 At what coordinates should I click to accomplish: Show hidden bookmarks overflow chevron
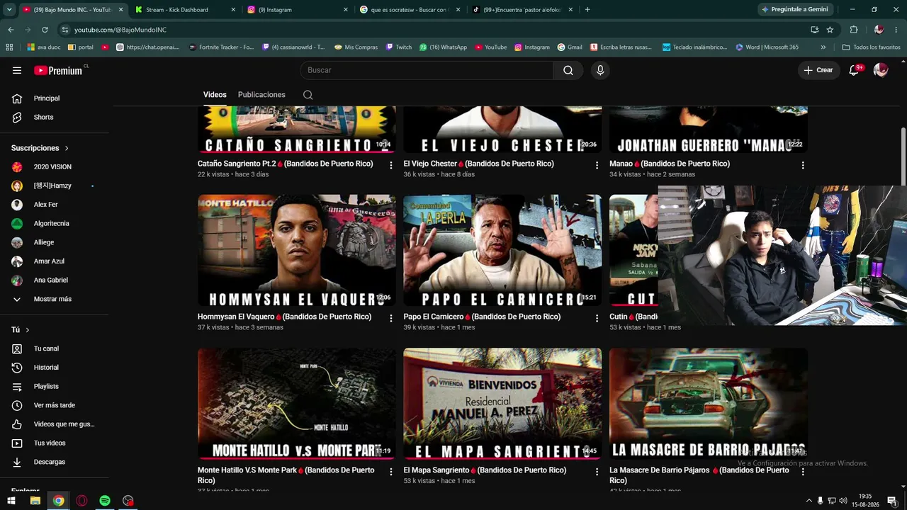point(823,47)
